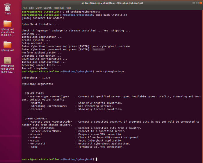The image size is (203, 163).
Task: Click the '--status' argument
Action: [x=34, y=137]
